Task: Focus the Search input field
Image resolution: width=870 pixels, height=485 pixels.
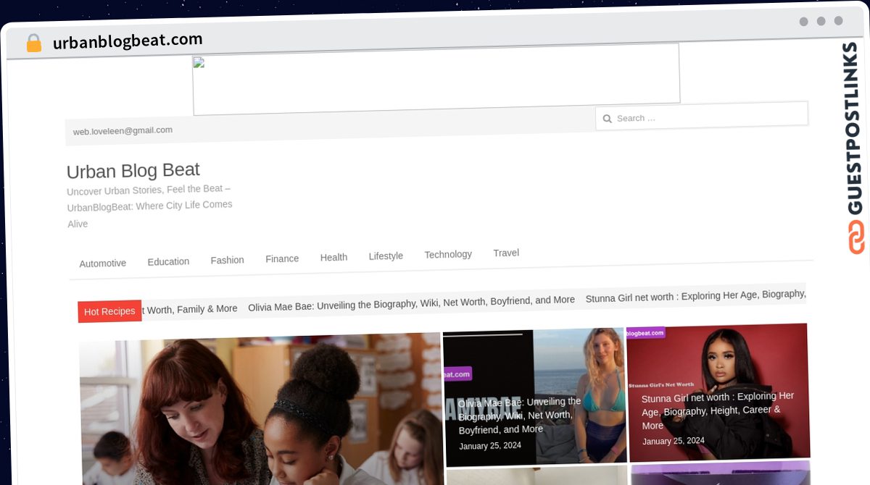Action: pyautogui.click(x=702, y=116)
